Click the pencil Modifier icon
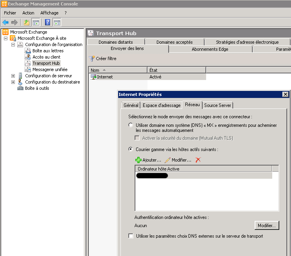 167,160
